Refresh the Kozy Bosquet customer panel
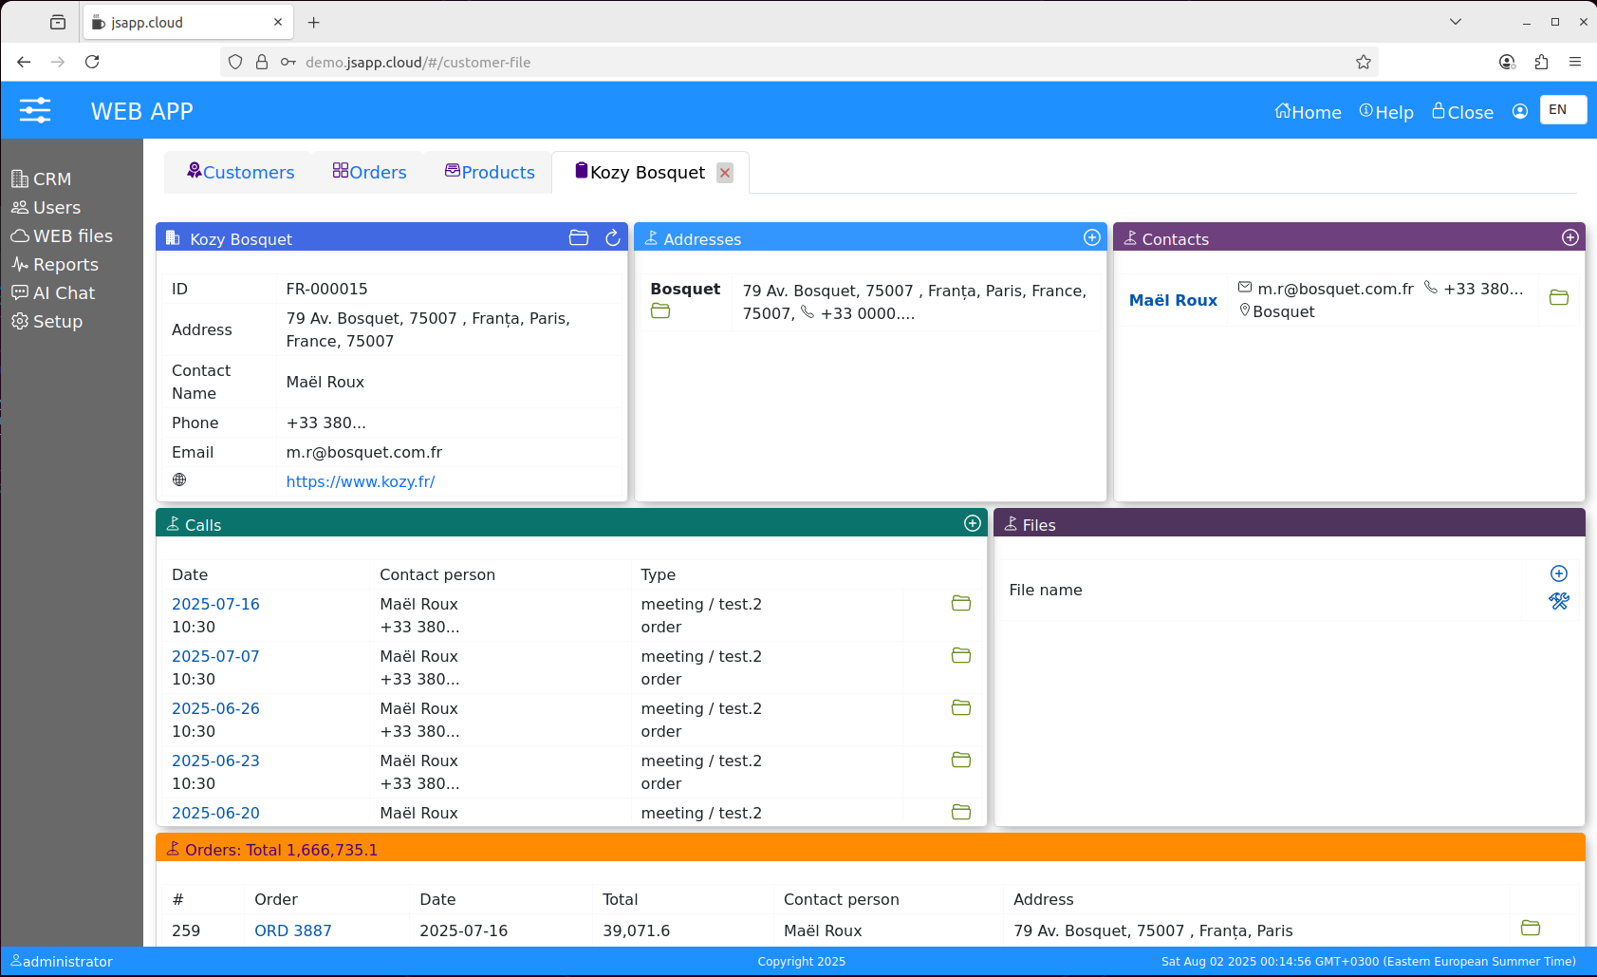The height and width of the screenshot is (977, 1597). 613,238
